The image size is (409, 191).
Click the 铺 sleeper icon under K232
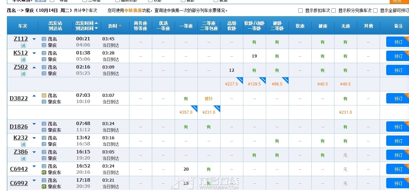(x=23, y=144)
